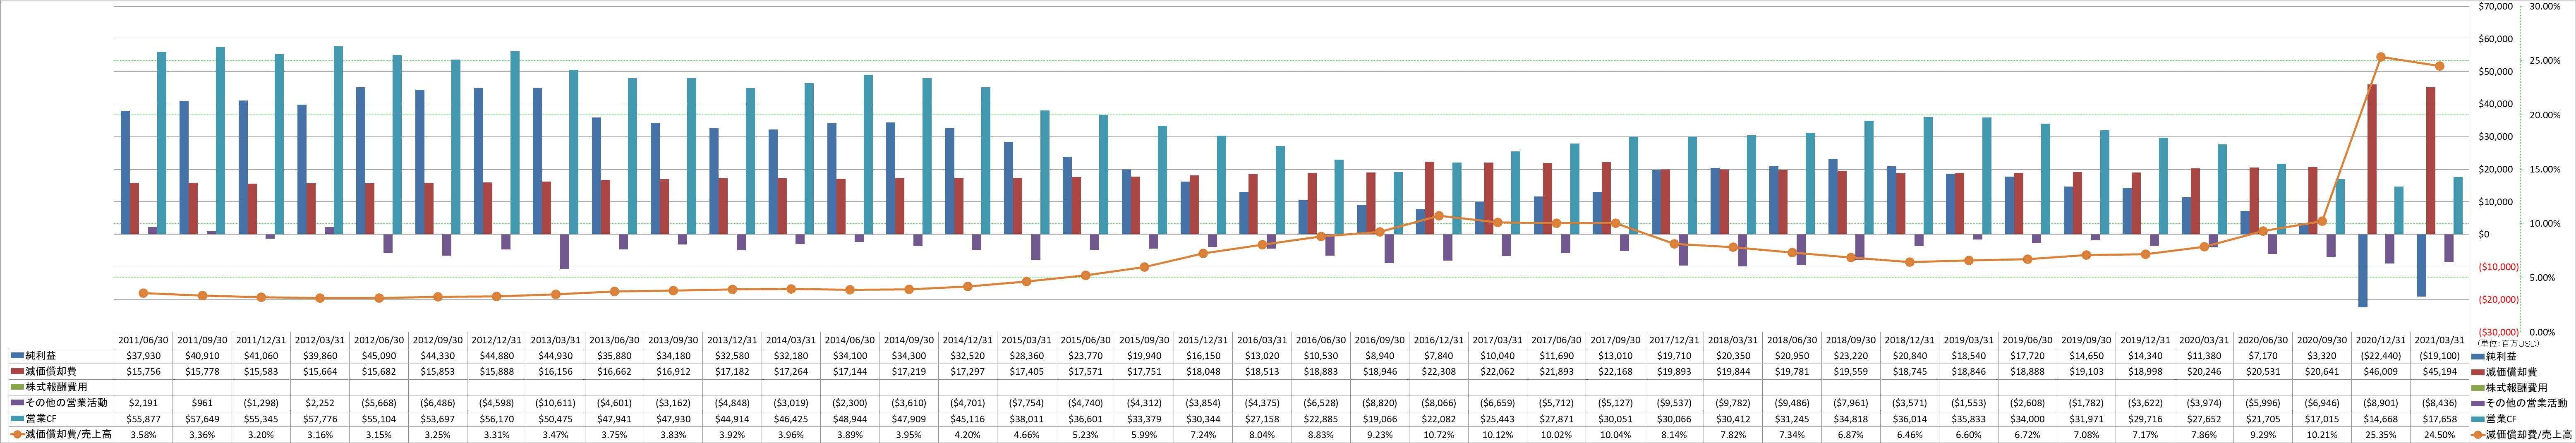Select the 6.46% ratio cell

(x=1910, y=435)
